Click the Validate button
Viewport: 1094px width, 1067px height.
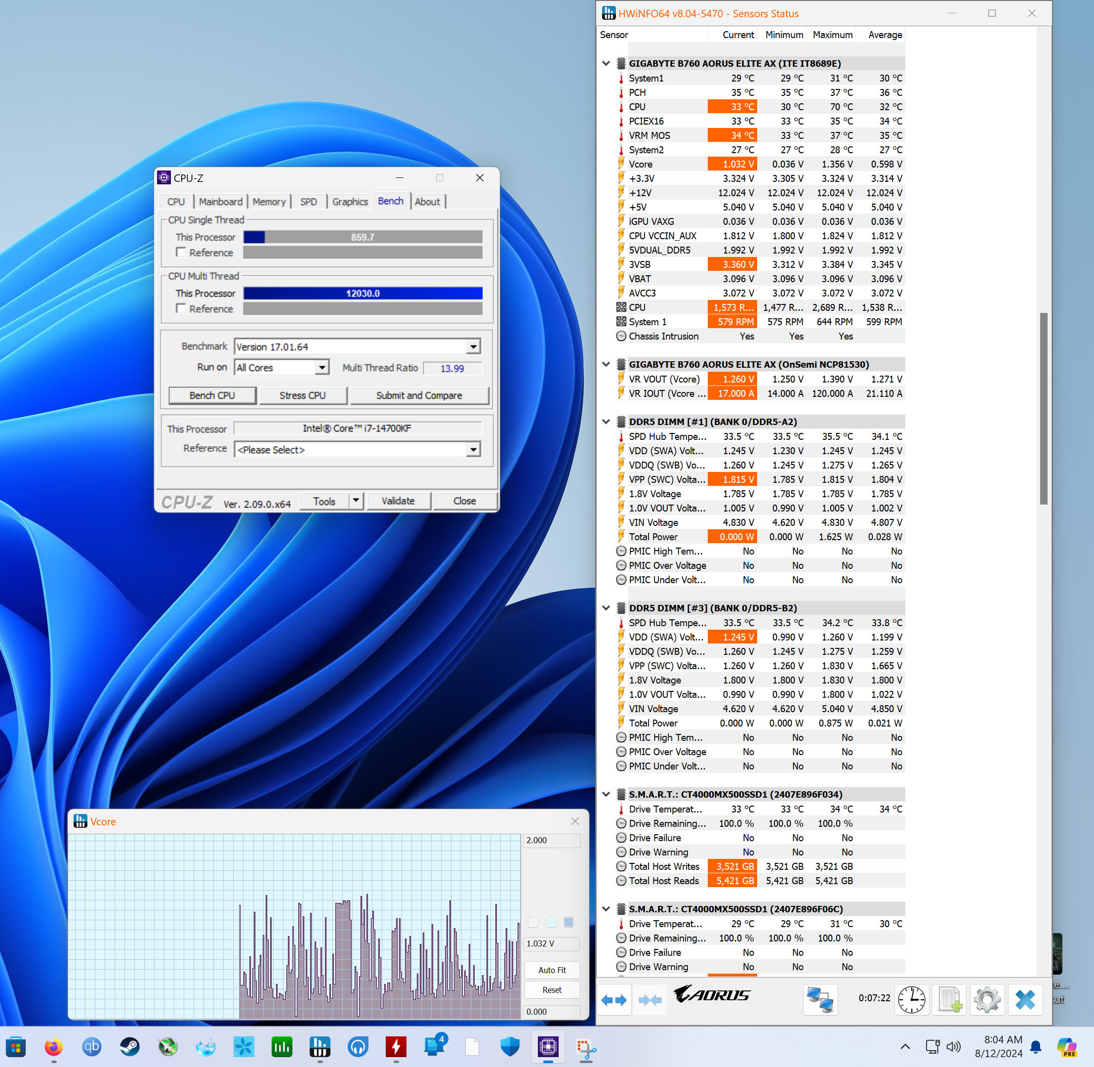pos(398,501)
